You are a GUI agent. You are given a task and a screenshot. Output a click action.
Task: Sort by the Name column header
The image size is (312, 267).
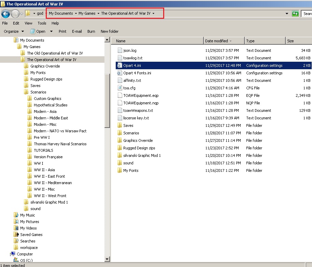(x=157, y=41)
